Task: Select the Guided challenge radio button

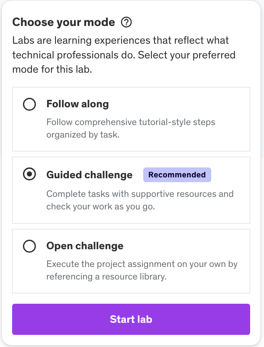Action: (29, 175)
